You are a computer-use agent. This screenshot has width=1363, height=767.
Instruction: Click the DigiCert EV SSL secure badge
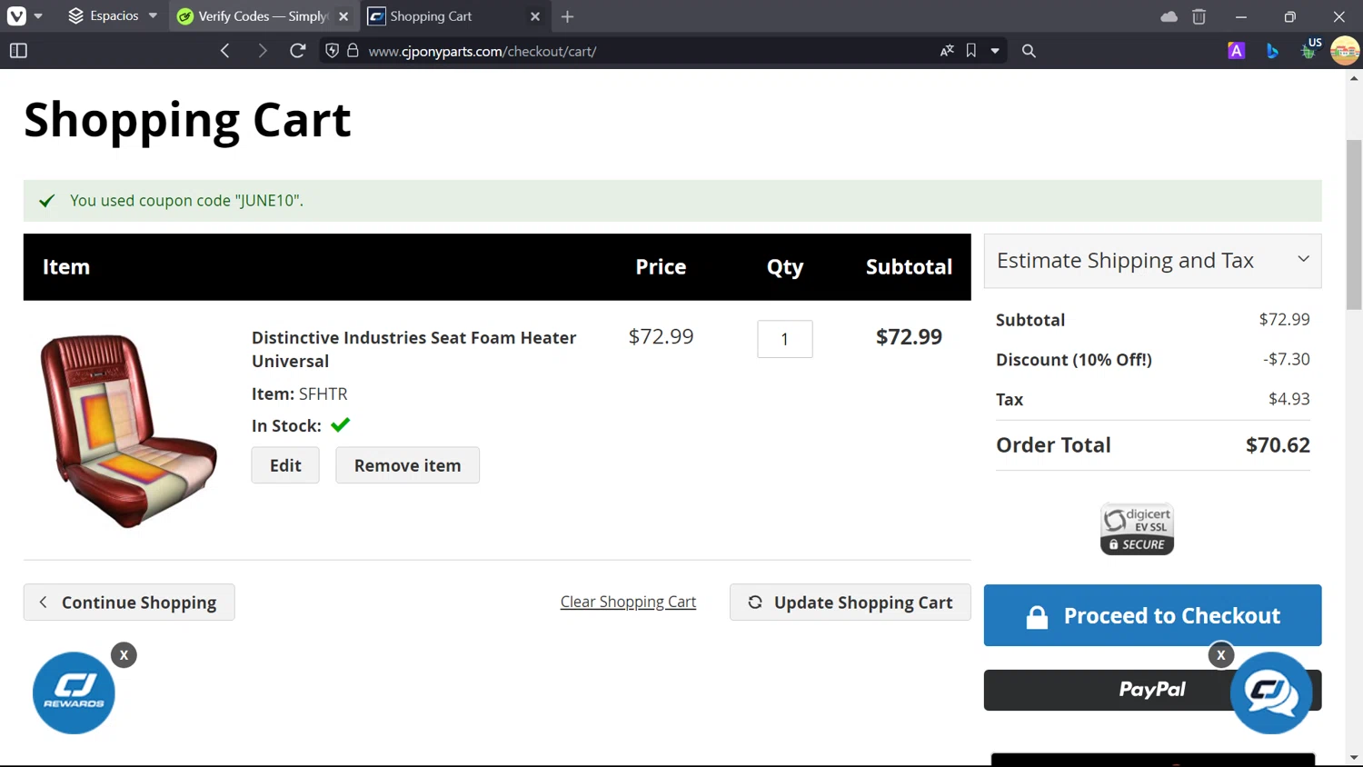1137,529
